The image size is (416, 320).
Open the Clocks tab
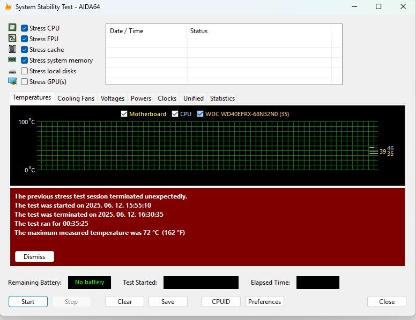[167, 98]
